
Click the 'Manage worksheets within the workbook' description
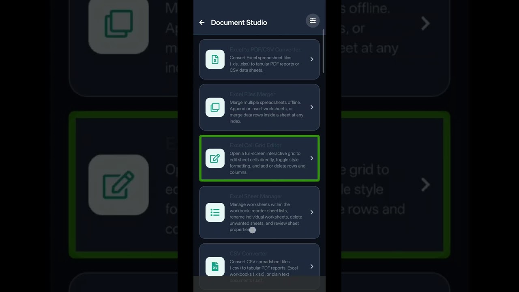click(x=266, y=217)
